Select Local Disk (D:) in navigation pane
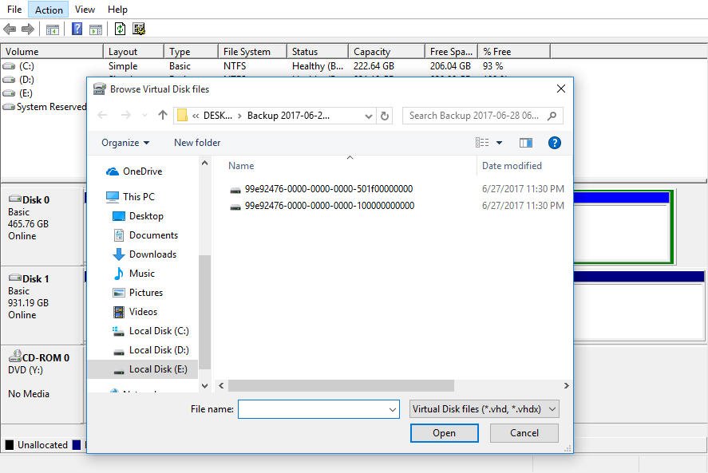The height and width of the screenshot is (473, 708). [x=150, y=350]
